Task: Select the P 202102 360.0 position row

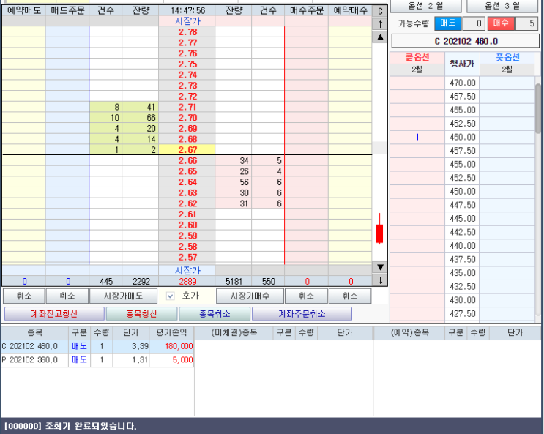Action: coord(97,360)
